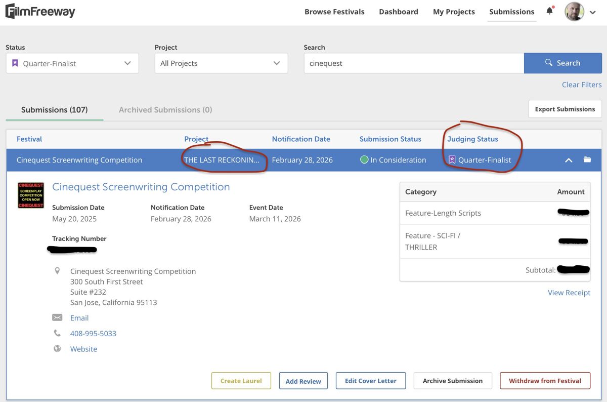Viewport: 607px width, 402px height.
Task: Click the envelope Email icon
Action: [57, 317]
